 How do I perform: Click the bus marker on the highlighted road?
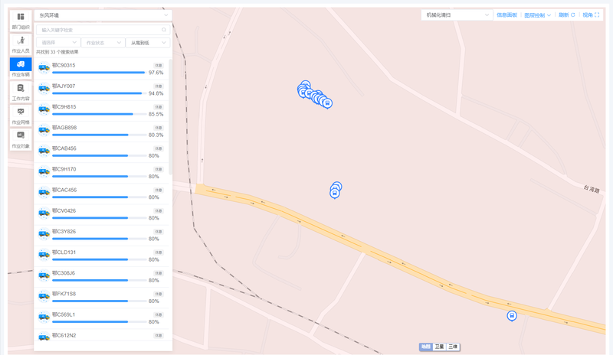[x=512, y=315]
